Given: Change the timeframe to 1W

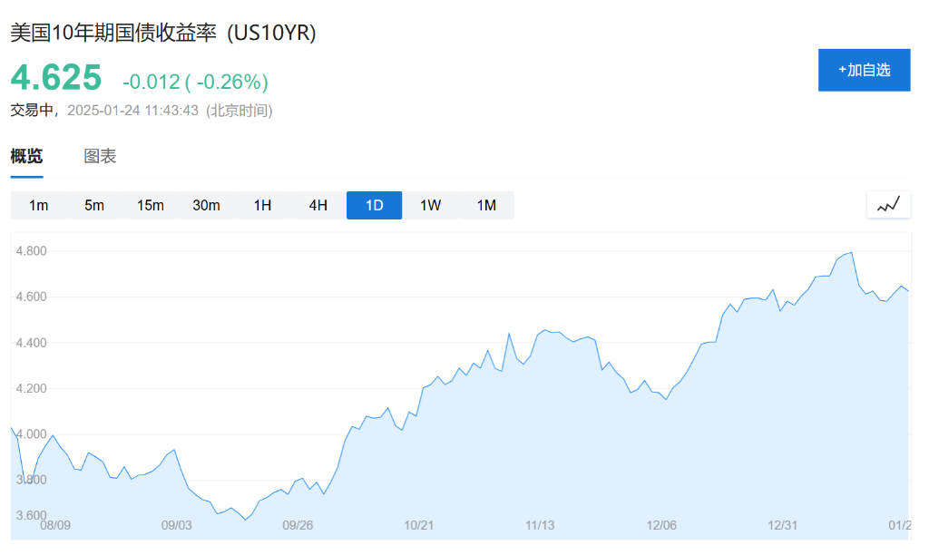Looking at the screenshot, I should pos(430,205).
